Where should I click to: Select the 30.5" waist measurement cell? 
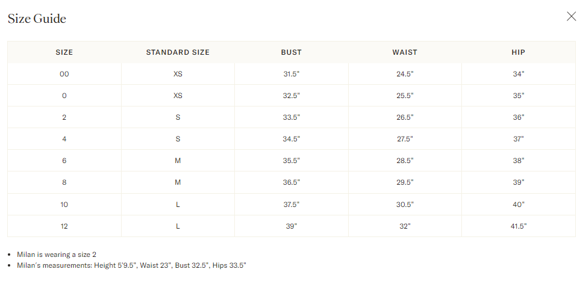(405, 205)
